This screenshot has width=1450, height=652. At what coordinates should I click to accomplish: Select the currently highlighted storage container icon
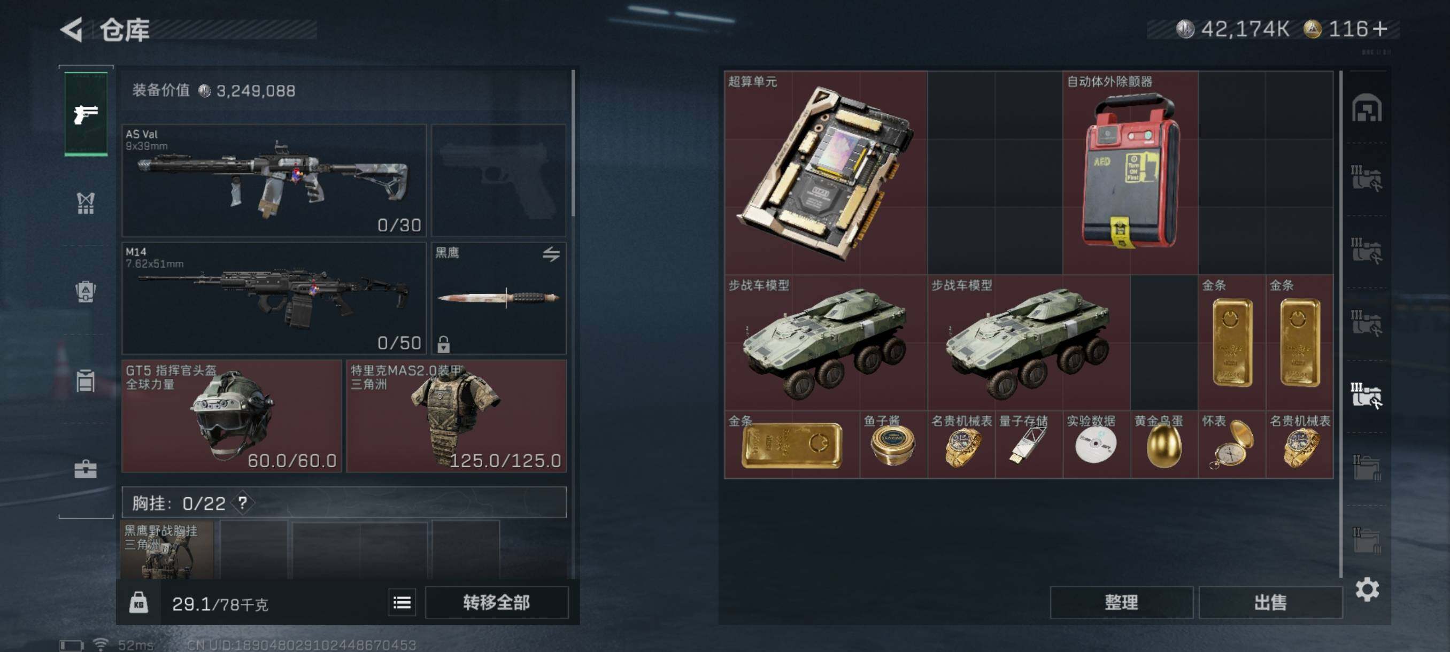1367,395
